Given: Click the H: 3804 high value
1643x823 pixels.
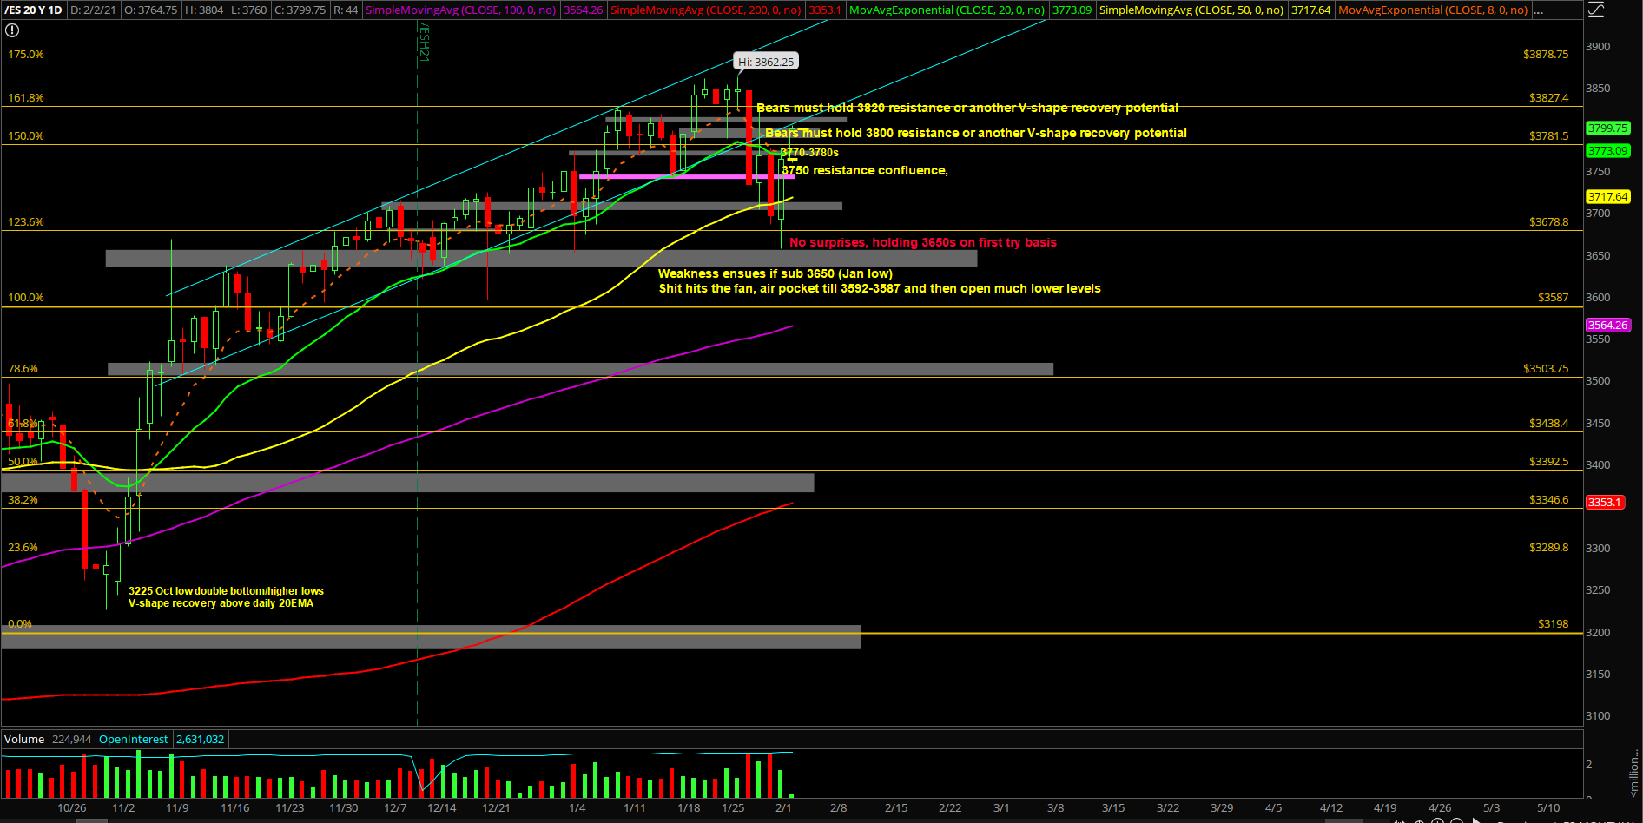Looking at the screenshot, I should tap(204, 10).
